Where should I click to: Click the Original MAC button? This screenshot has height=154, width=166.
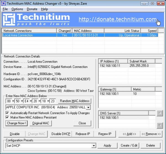tap(41, 123)
